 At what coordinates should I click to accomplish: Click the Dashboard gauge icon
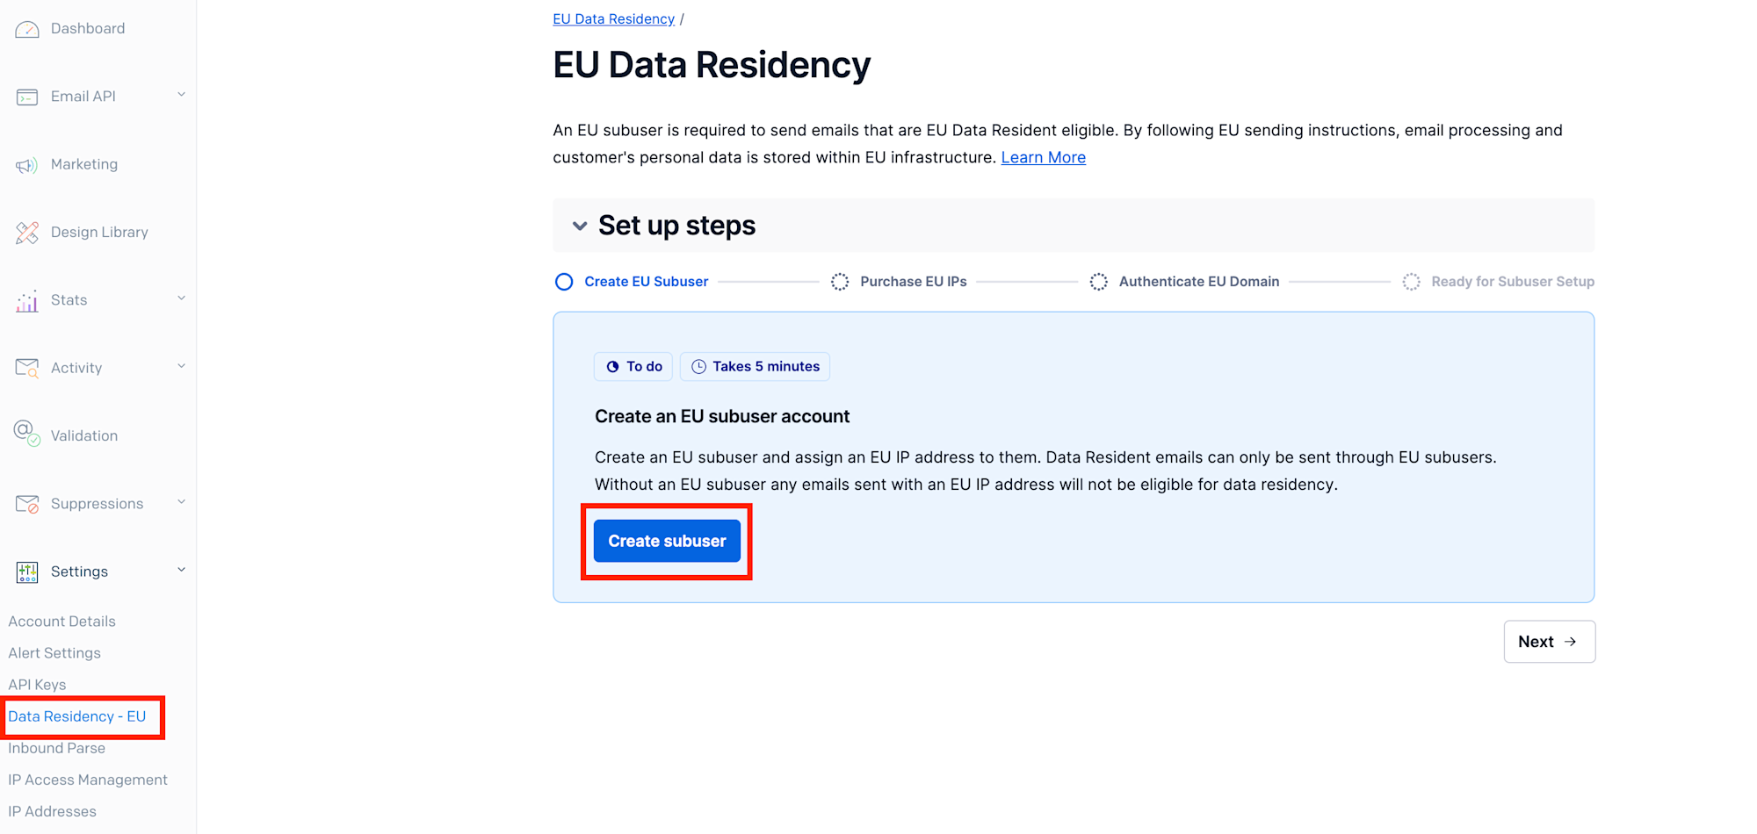point(27,29)
